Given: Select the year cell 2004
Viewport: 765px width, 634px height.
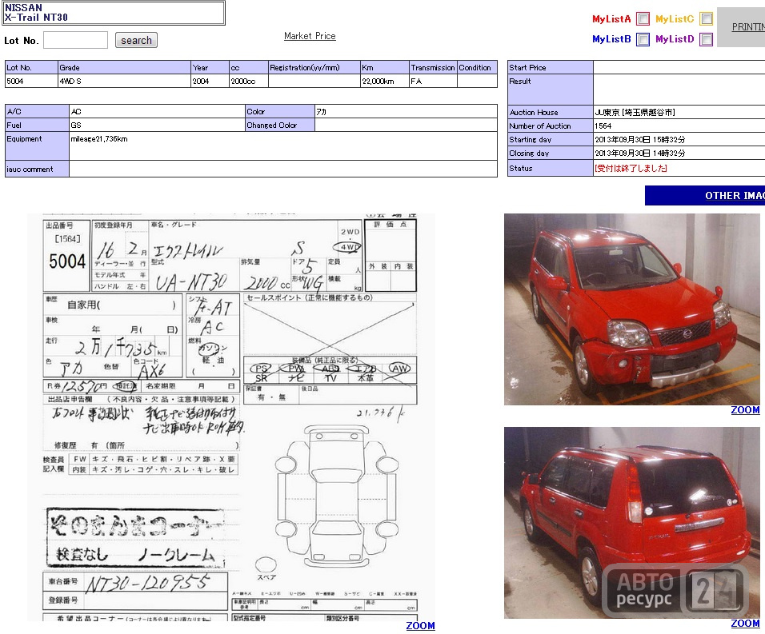Looking at the screenshot, I should 210,81.
